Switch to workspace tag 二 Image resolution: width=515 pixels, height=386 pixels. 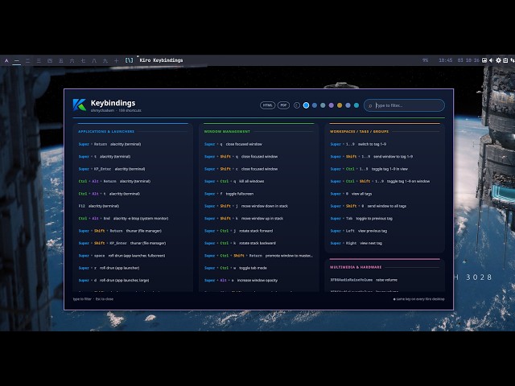(27, 61)
